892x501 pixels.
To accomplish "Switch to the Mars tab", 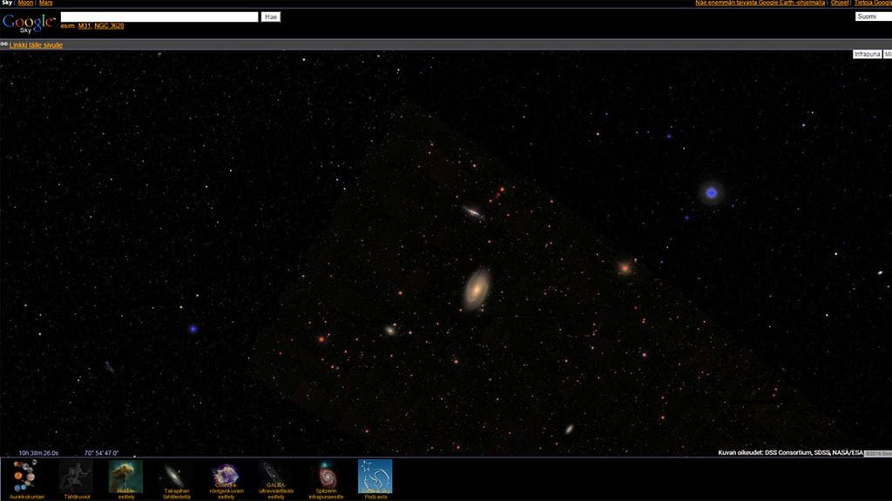I will pyautogui.click(x=46, y=3).
